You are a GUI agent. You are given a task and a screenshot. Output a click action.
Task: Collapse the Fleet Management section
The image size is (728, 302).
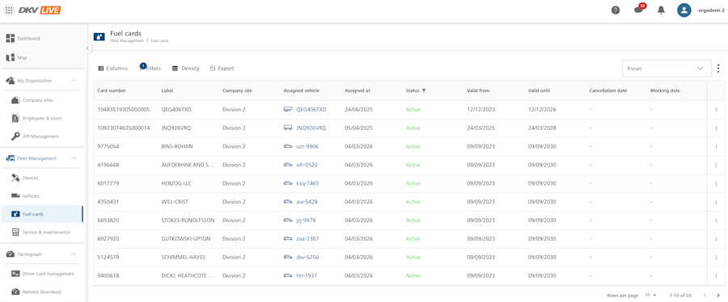tap(74, 158)
